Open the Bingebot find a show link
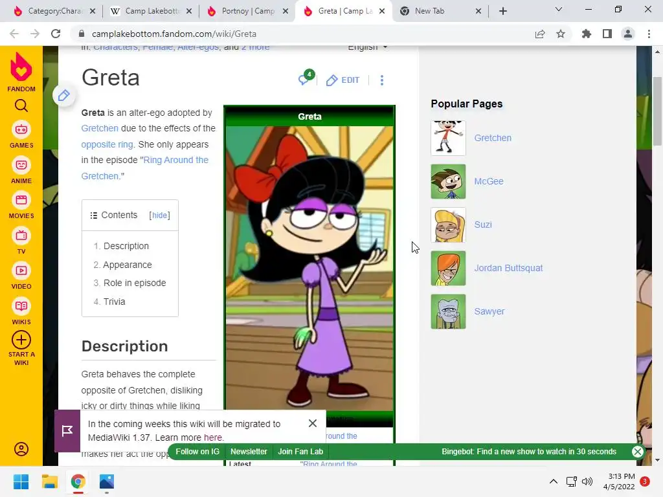 (x=529, y=451)
